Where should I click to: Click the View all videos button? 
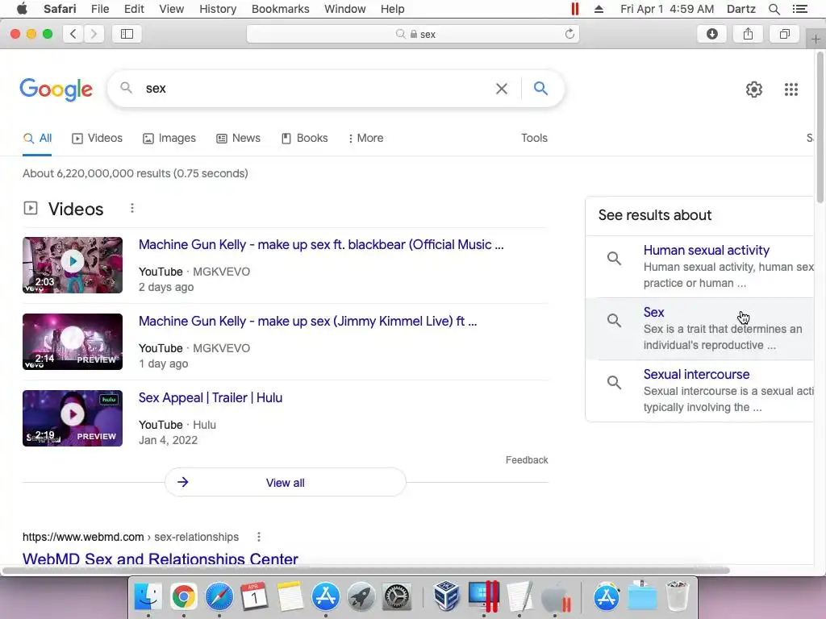click(285, 482)
